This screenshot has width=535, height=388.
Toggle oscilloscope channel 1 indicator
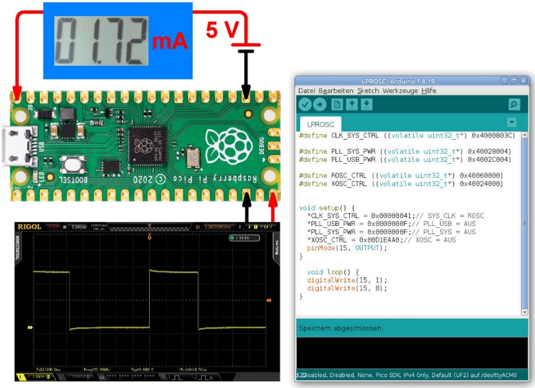tap(19, 377)
